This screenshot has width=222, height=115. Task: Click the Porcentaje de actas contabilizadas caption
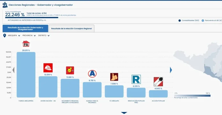[186, 98]
